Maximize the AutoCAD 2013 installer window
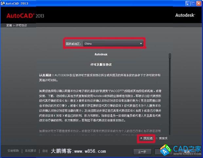This screenshot has width=203, height=158. [x=193, y=3]
